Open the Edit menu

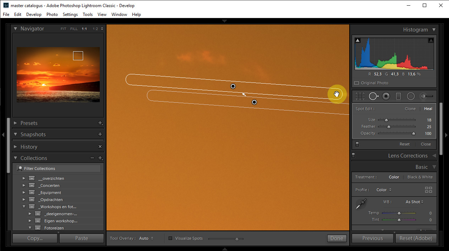(18, 15)
